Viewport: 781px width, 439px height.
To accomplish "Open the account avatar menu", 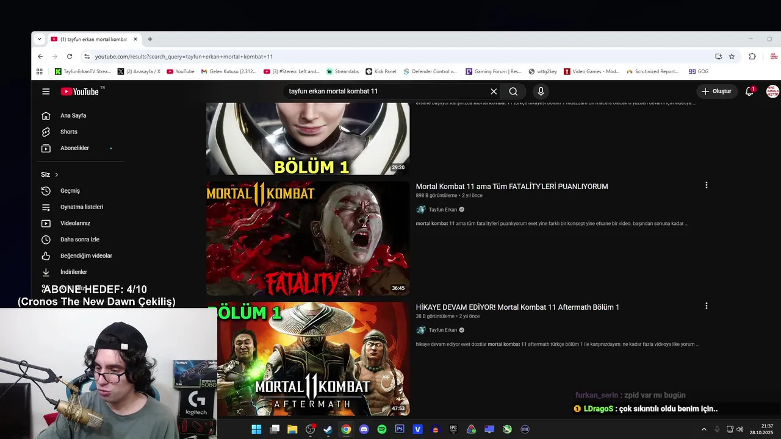I will tap(772, 91).
